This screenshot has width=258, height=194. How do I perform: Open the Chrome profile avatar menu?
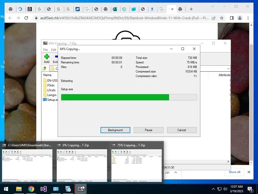click(x=240, y=18)
